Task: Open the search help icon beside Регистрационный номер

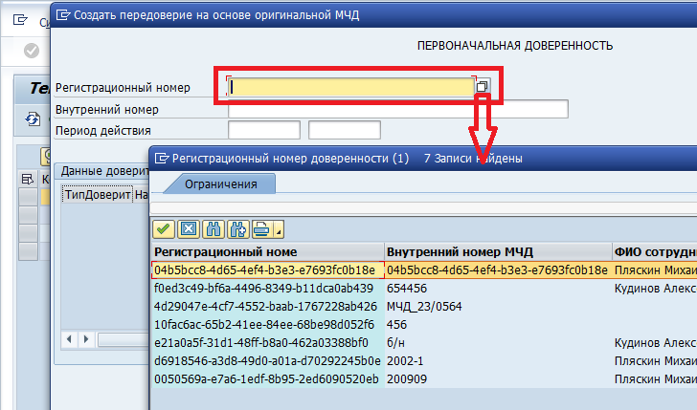Action: 483,87
